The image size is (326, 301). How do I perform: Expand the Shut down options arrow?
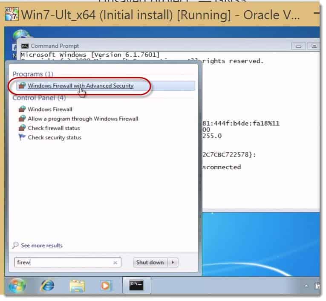[173, 263]
